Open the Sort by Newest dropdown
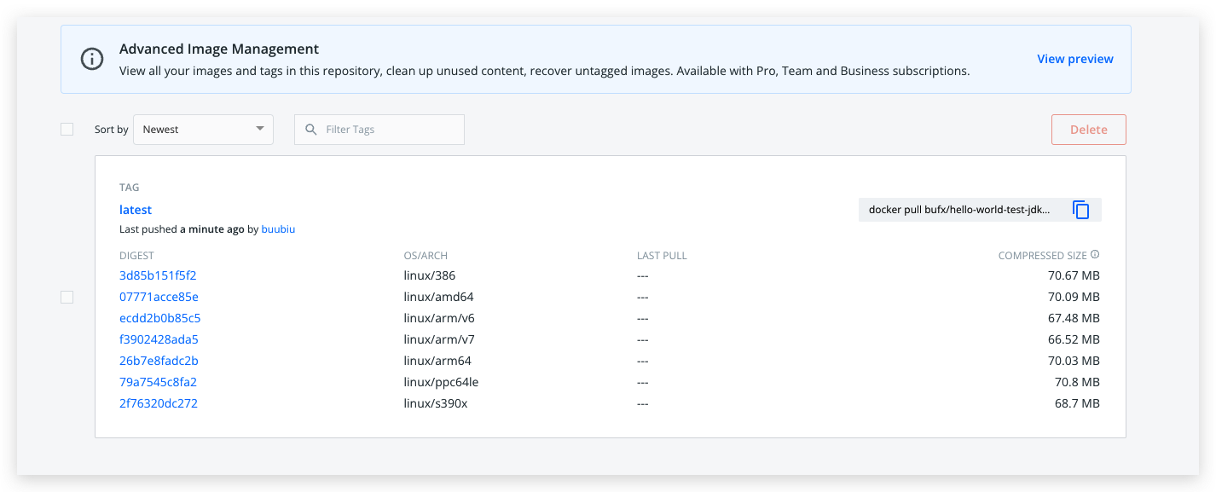This screenshot has height=492, width=1216. click(203, 130)
